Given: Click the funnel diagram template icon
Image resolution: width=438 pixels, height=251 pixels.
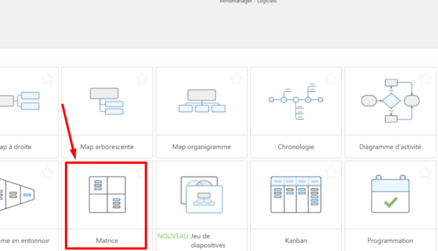Looking at the screenshot, I should (x=18, y=194).
